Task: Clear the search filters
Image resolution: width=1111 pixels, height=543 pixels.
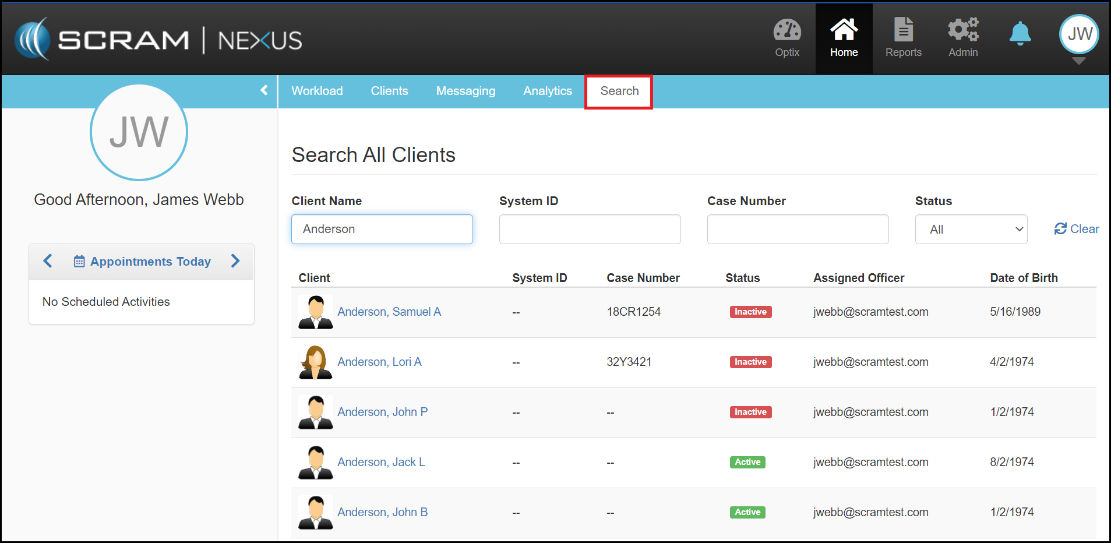Action: pyautogui.click(x=1076, y=229)
